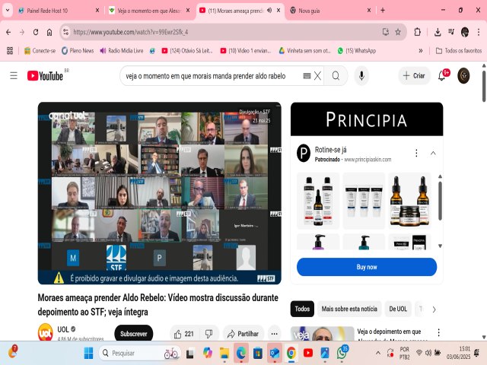The height and width of the screenshot is (365, 487).
Task: Bookmark this page with star
Action: pyautogui.click(x=398, y=32)
